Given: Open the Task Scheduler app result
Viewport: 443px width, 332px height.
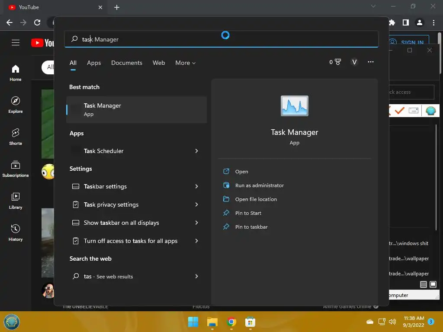Looking at the screenshot, I should pos(103,151).
